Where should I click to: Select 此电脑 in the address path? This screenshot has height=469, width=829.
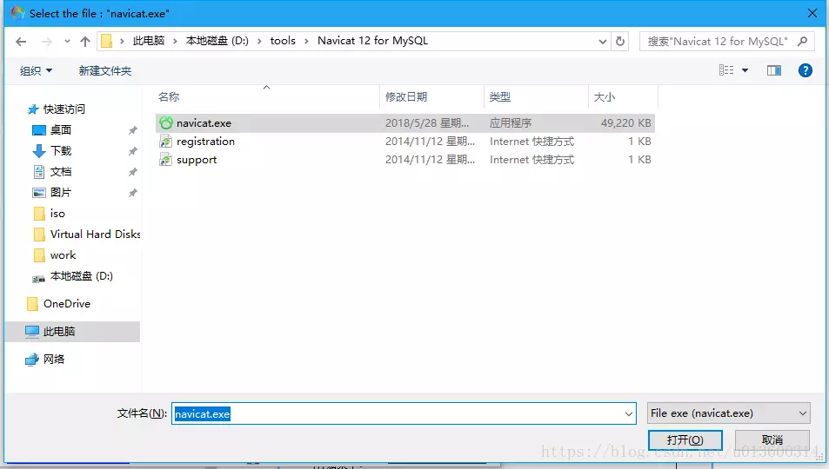click(x=149, y=41)
